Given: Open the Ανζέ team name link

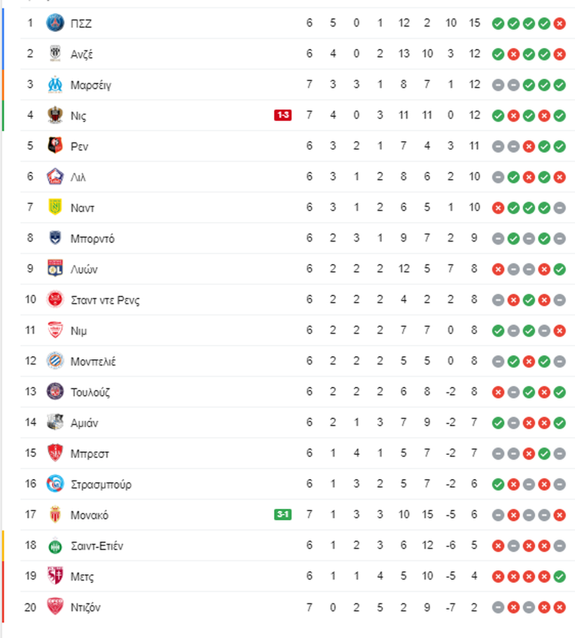Looking at the screenshot, I should [81, 54].
